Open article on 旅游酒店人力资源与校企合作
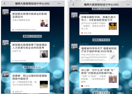132x94 pixels. click(x=30, y=52)
